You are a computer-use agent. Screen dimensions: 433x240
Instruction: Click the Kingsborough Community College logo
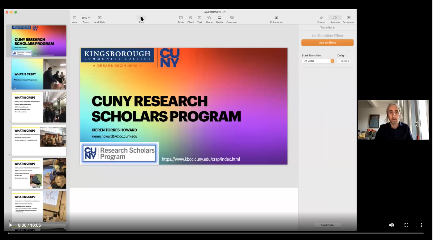coord(117,55)
